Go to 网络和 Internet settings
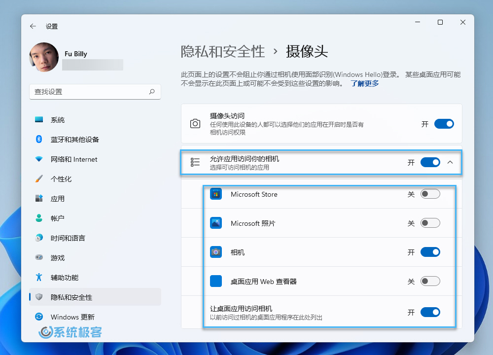Screen dimensions: 493x355 coord(95,159)
